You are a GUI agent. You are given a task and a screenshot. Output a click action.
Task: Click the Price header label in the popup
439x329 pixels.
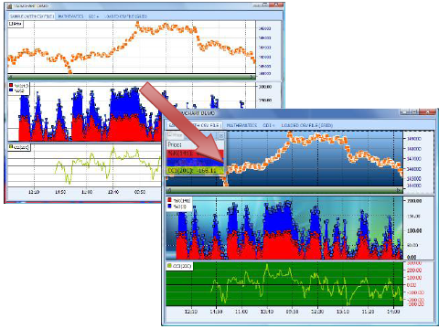pyautogui.click(x=175, y=135)
